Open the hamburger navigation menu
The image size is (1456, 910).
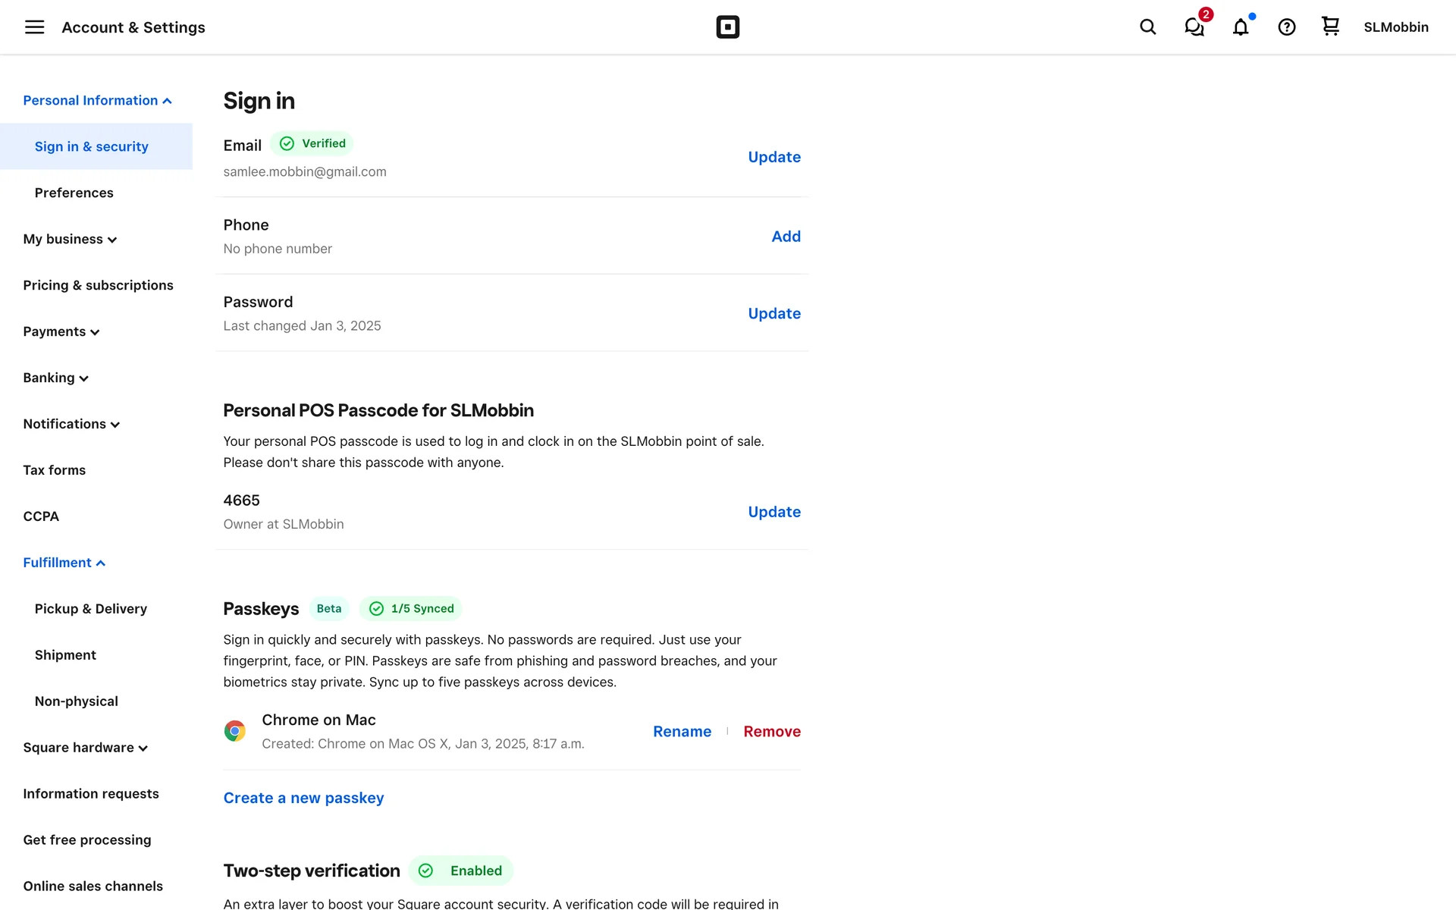(x=34, y=27)
